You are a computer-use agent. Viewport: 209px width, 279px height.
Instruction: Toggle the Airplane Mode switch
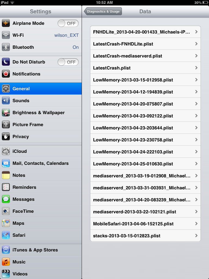click(x=68, y=23)
